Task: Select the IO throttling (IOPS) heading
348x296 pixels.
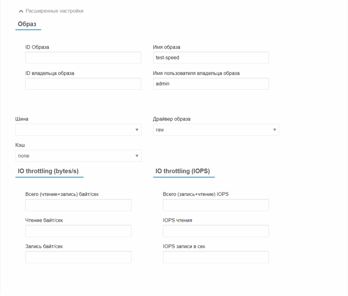Action: click(x=183, y=171)
